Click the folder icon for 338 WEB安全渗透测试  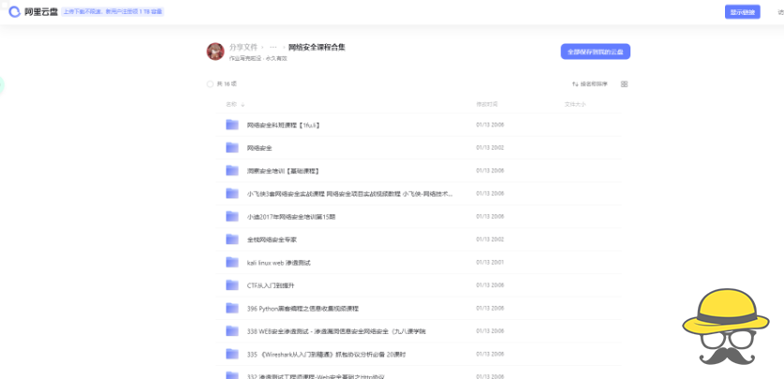[x=232, y=331]
